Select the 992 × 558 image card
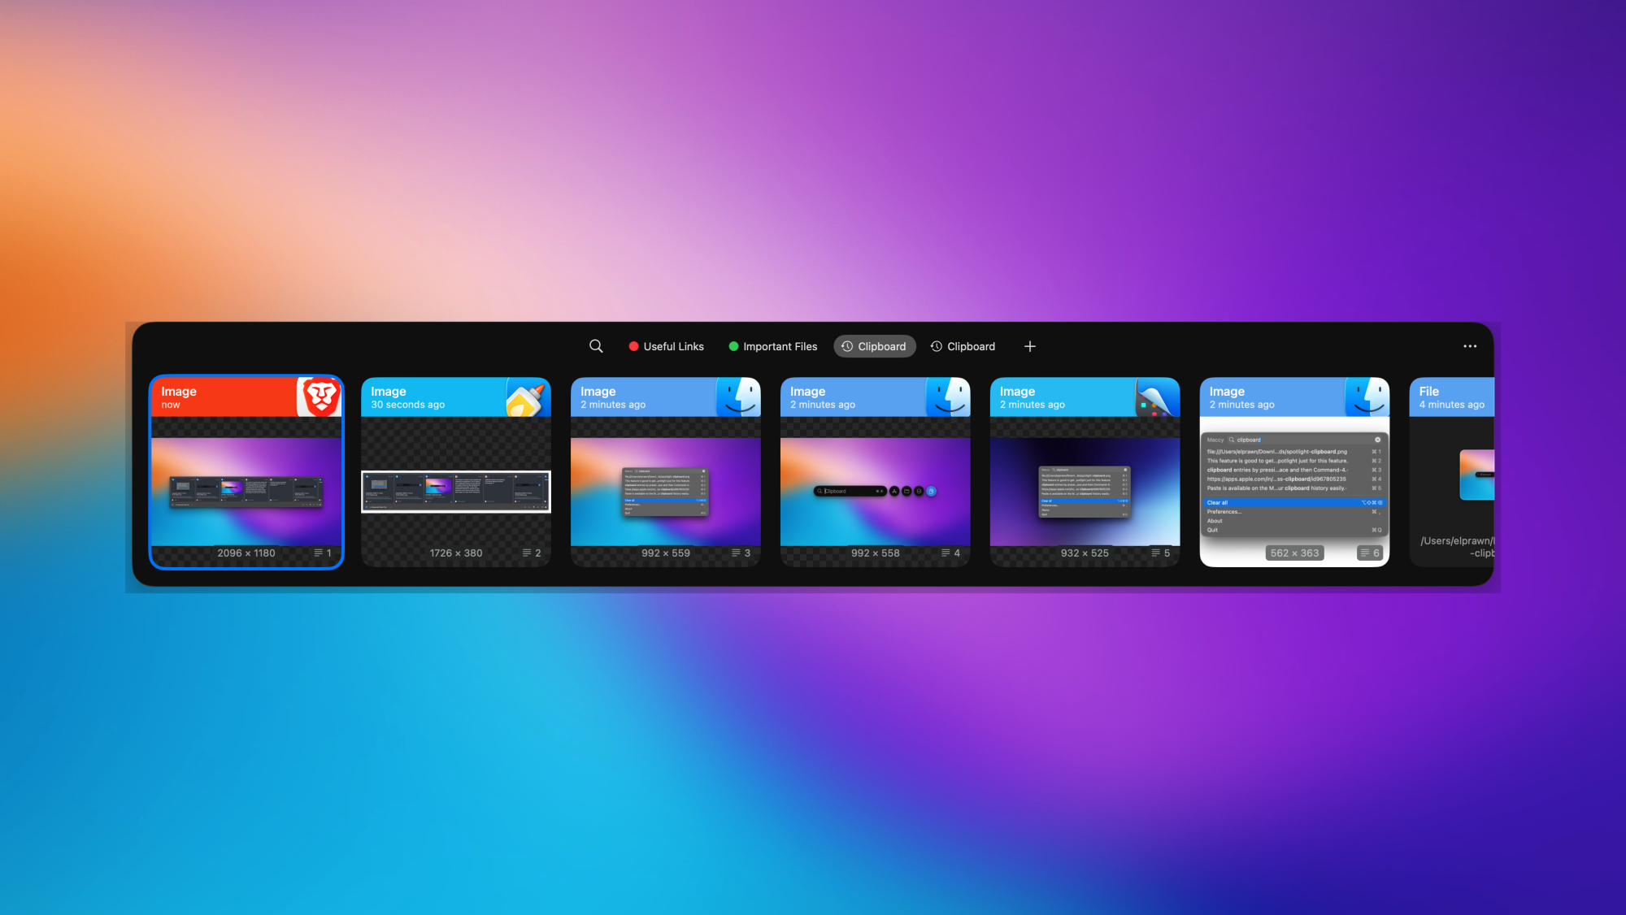1626x915 pixels. (875, 471)
